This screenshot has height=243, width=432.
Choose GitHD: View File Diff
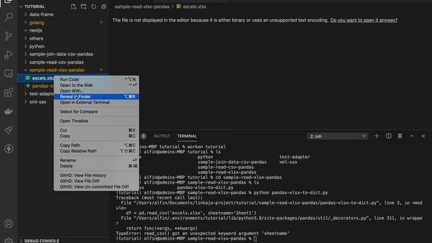point(97,181)
